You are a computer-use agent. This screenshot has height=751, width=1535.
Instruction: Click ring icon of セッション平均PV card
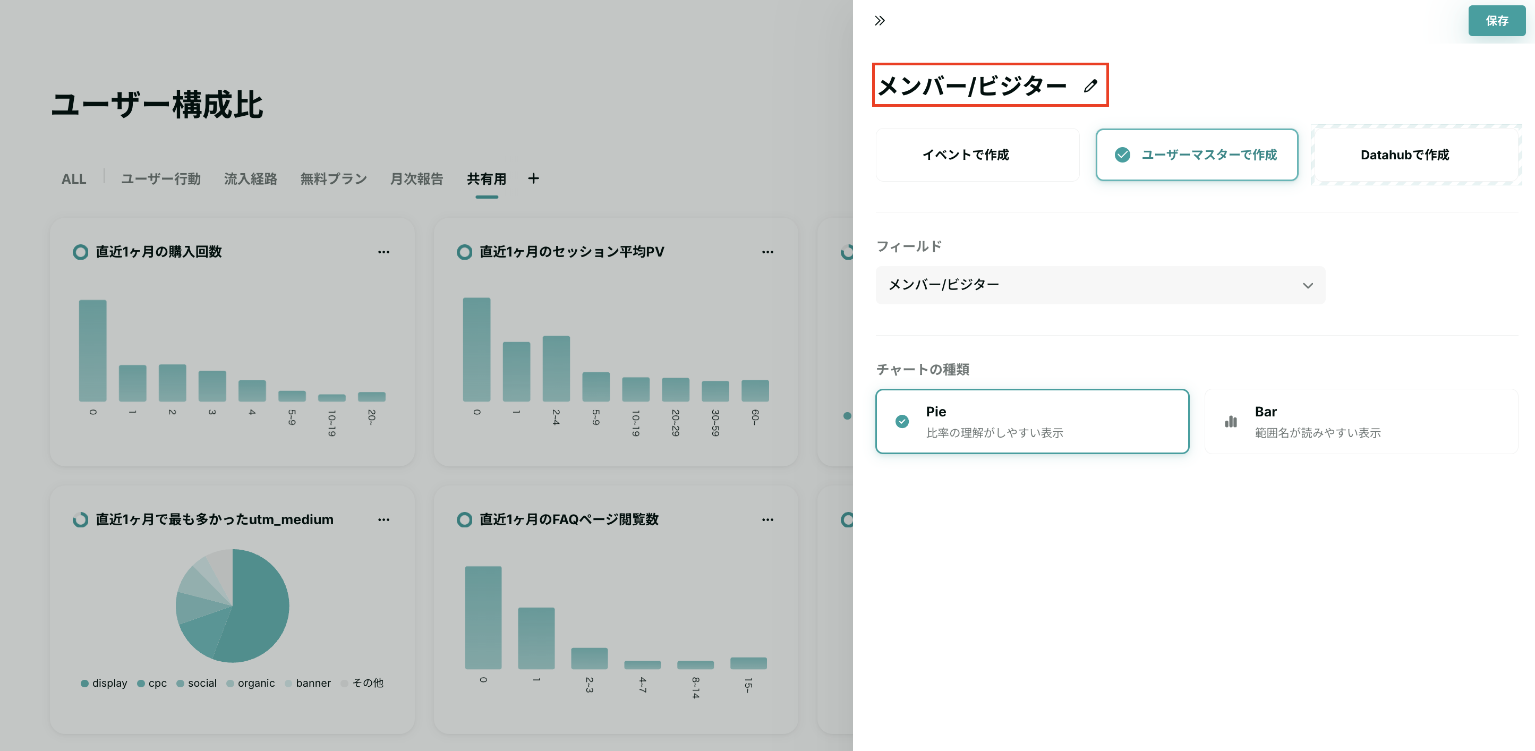coord(464,252)
